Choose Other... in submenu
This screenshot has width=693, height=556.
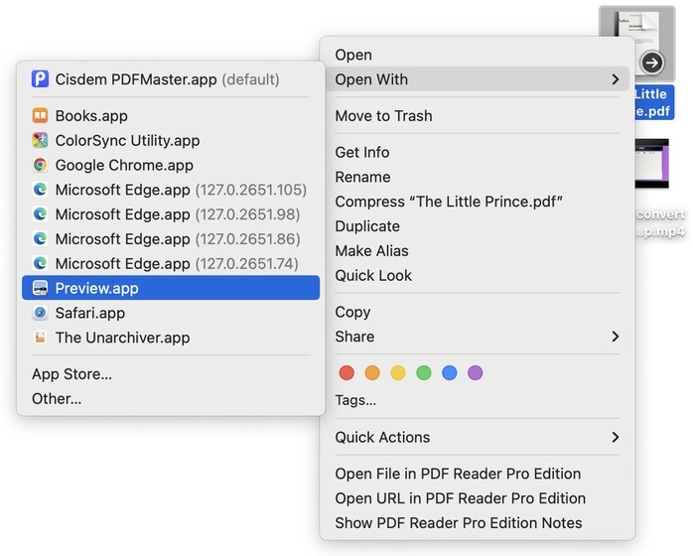pyautogui.click(x=171, y=399)
